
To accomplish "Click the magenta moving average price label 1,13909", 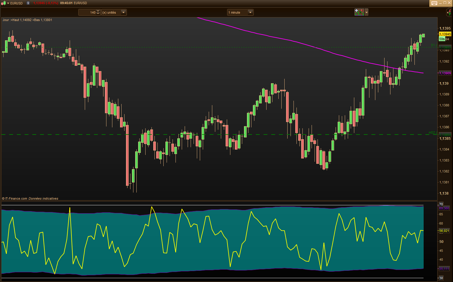I will click(445, 73).
